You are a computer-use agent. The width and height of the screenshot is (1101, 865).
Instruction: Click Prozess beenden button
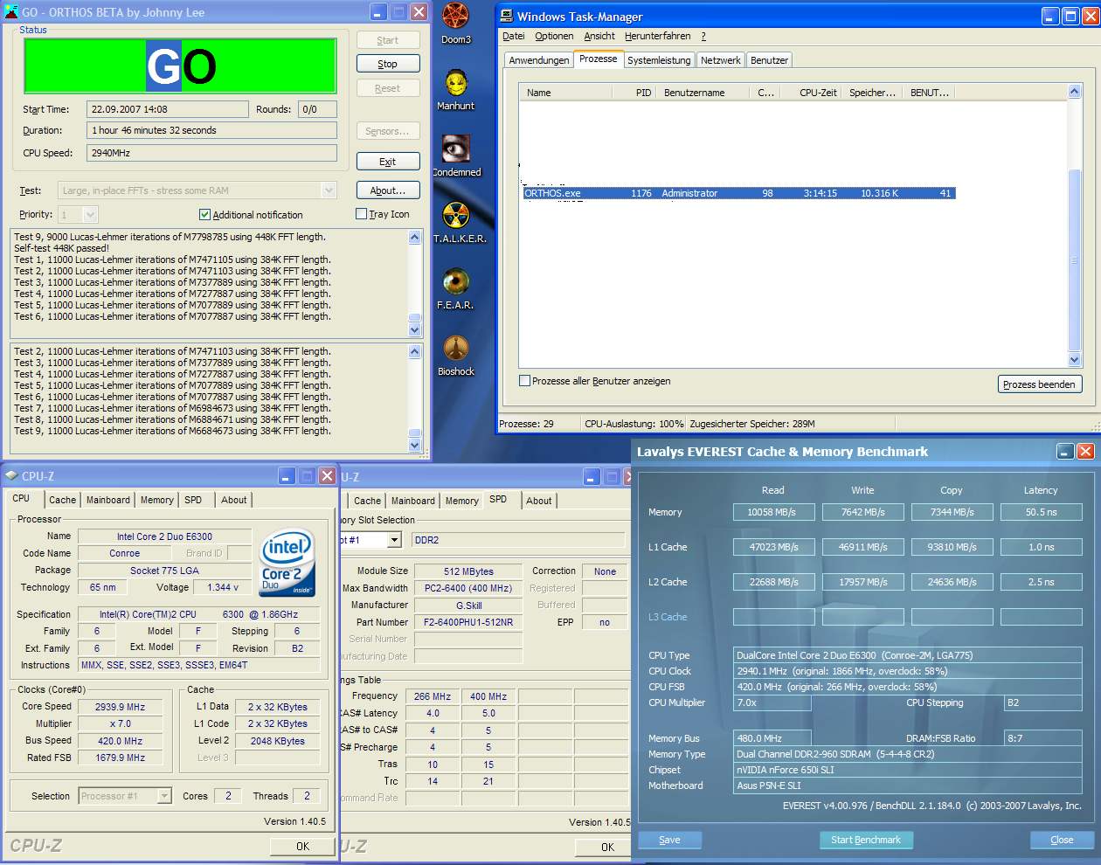point(1039,384)
